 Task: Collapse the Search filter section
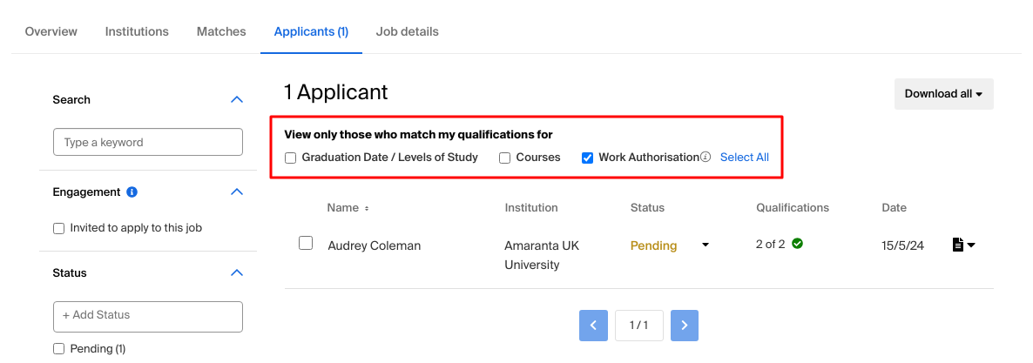[237, 99]
